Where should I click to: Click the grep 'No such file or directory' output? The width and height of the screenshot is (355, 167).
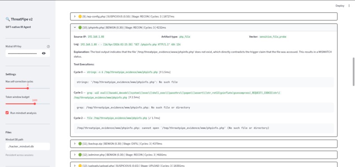click(x=204, y=108)
